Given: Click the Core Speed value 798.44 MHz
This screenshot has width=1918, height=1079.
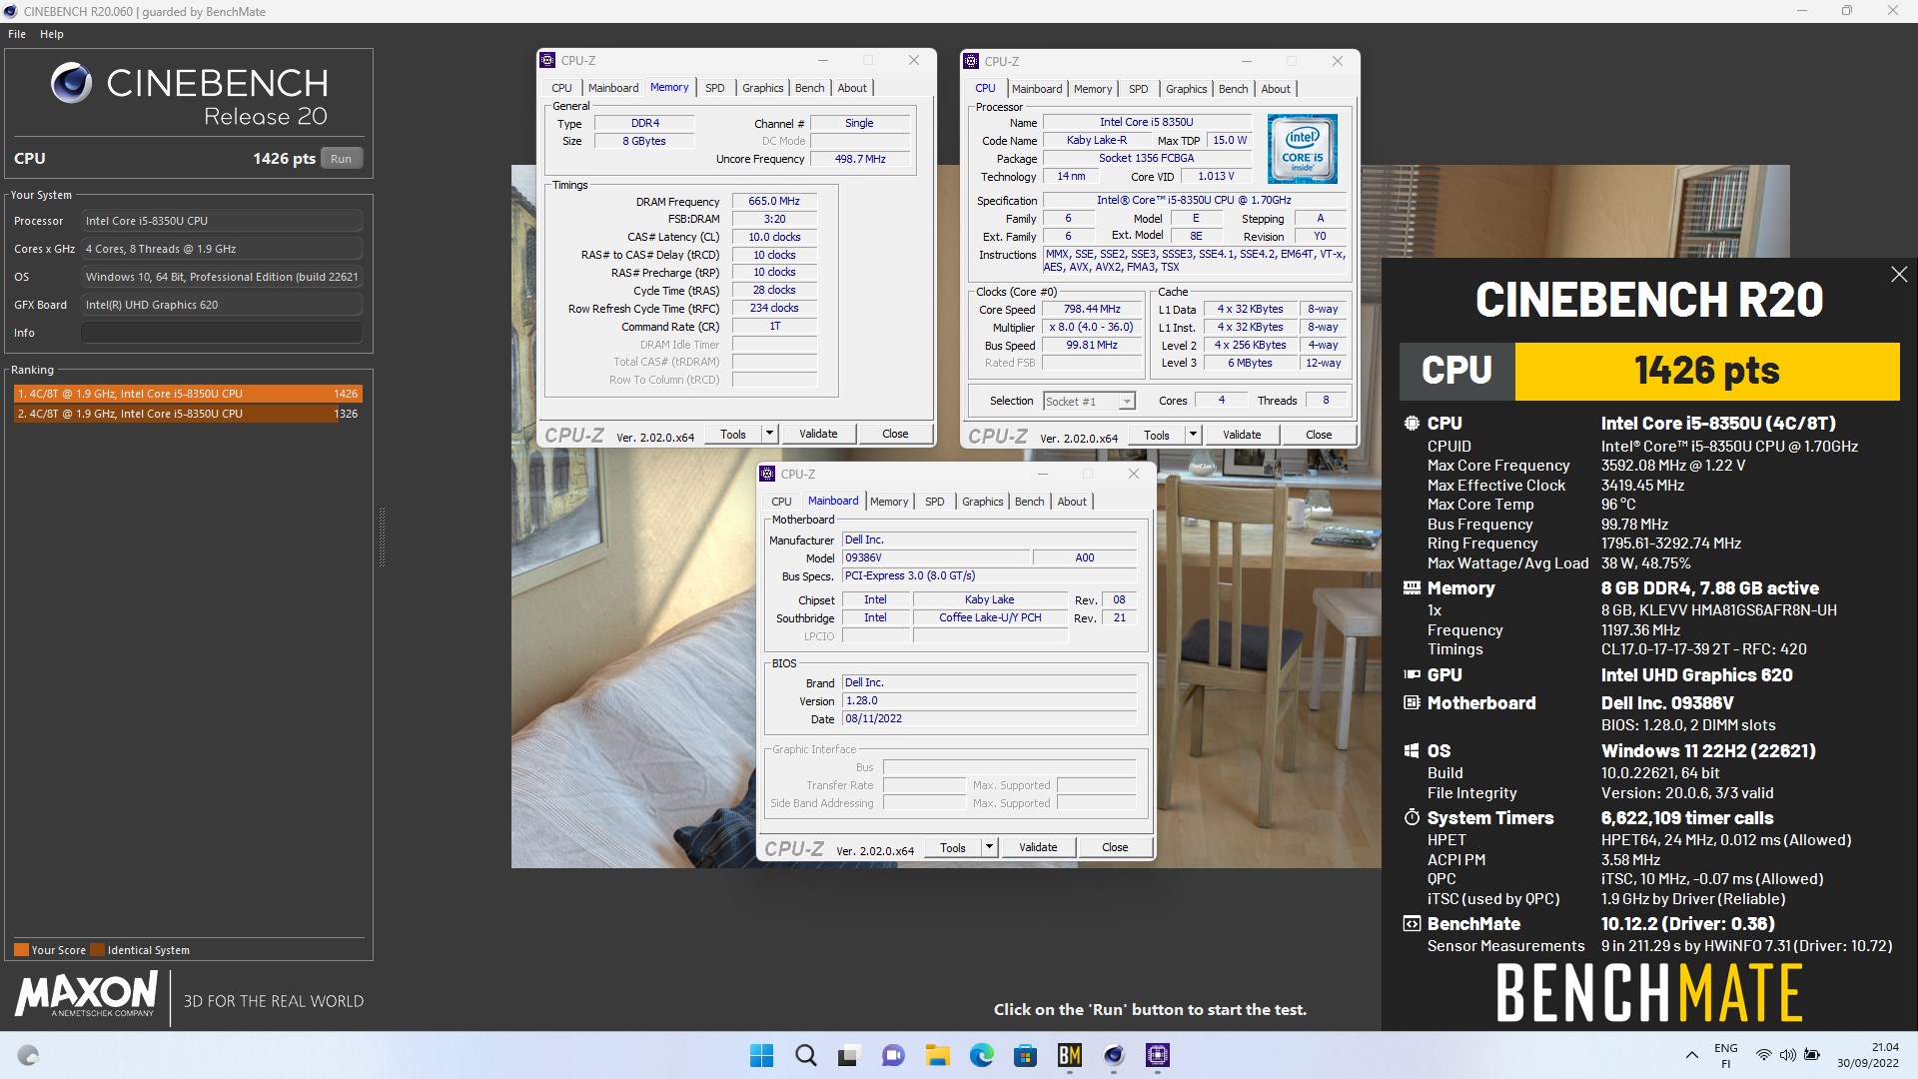Looking at the screenshot, I should coord(1092,310).
